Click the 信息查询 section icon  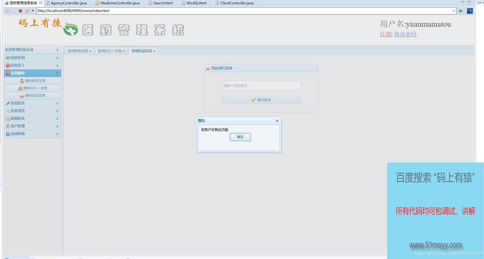click(x=8, y=58)
